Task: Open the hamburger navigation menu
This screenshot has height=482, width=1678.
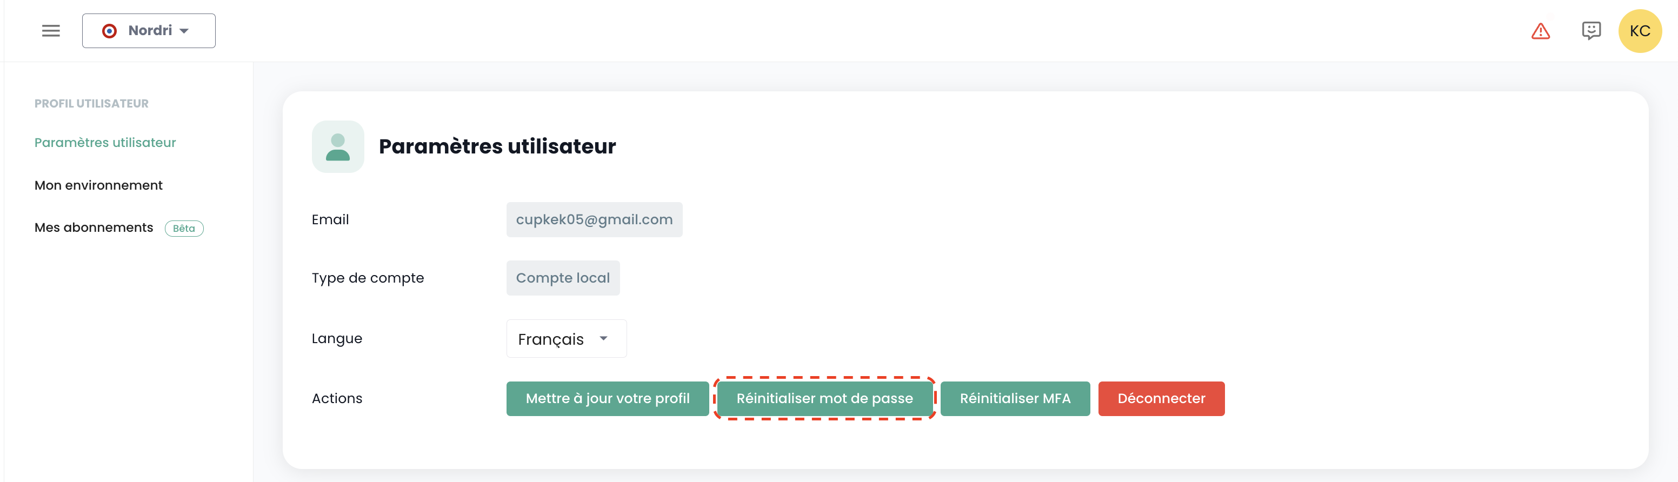Action: (x=51, y=31)
